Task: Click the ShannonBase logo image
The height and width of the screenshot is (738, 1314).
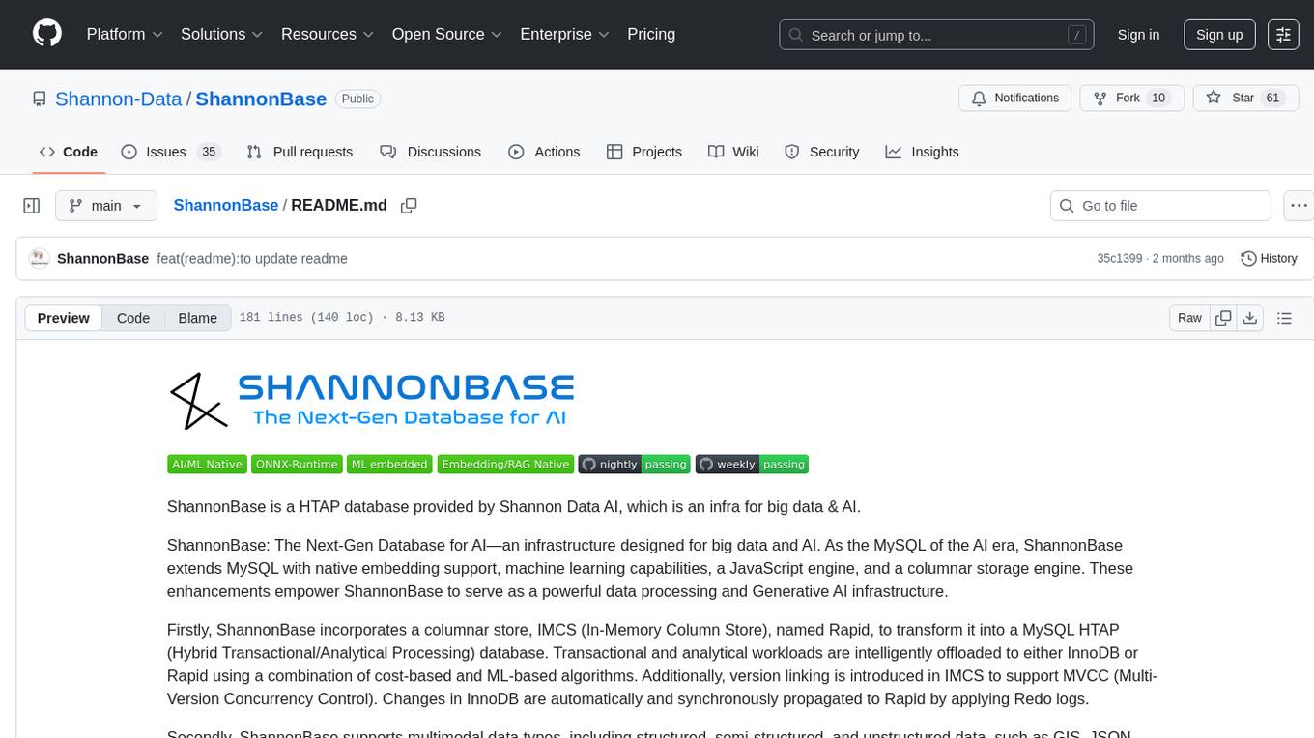Action: (x=372, y=401)
